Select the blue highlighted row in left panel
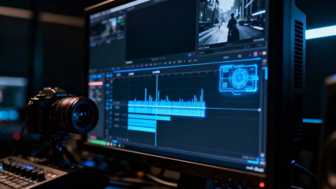 click(95, 76)
